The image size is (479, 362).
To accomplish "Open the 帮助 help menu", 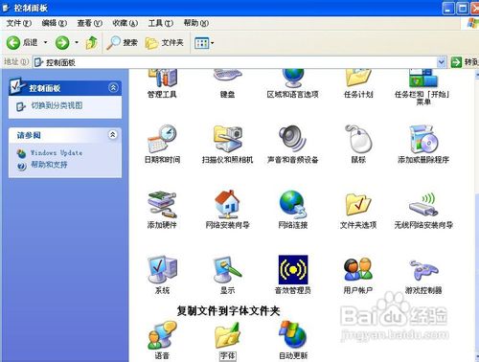I will [x=196, y=23].
